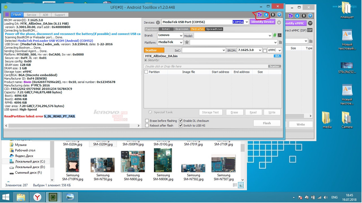Click the Double click or Drop file field
The width and height of the screenshot is (362, 203).
206,66
